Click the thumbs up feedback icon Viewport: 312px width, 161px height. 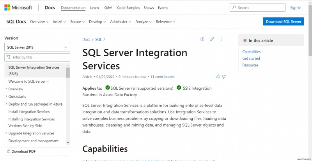coord(218,76)
